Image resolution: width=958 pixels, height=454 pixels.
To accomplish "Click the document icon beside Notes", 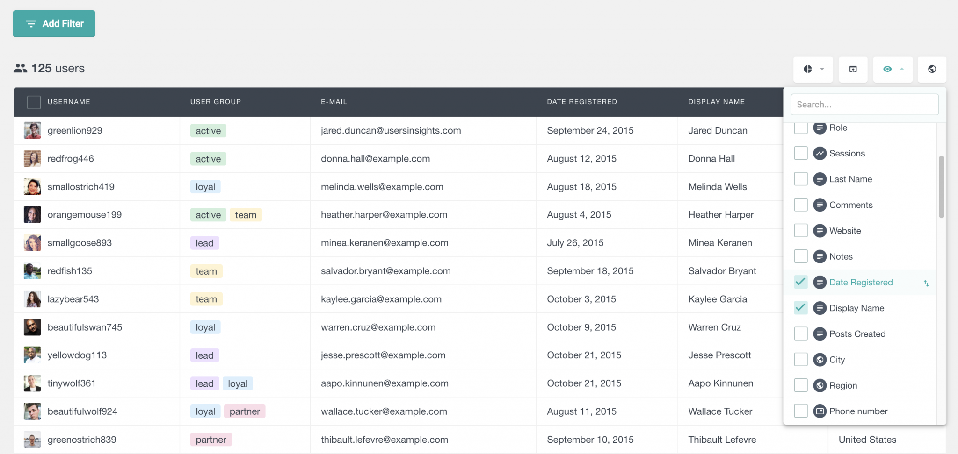I will 820,256.
